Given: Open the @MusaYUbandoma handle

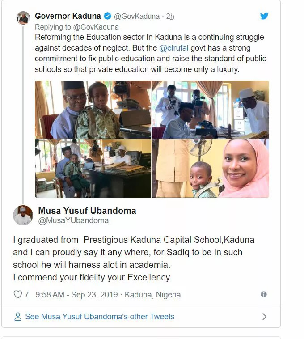Looking at the screenshot, I should click(x=73, y=220).
